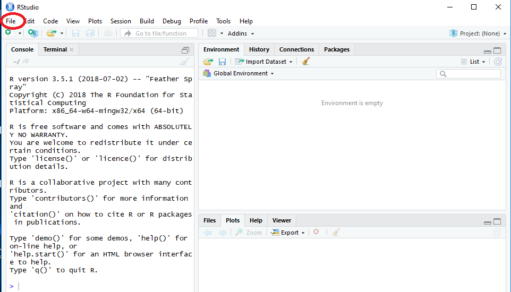
Task: Open the Tools menu
Action: pyautogui.click(x=223, y=21)
